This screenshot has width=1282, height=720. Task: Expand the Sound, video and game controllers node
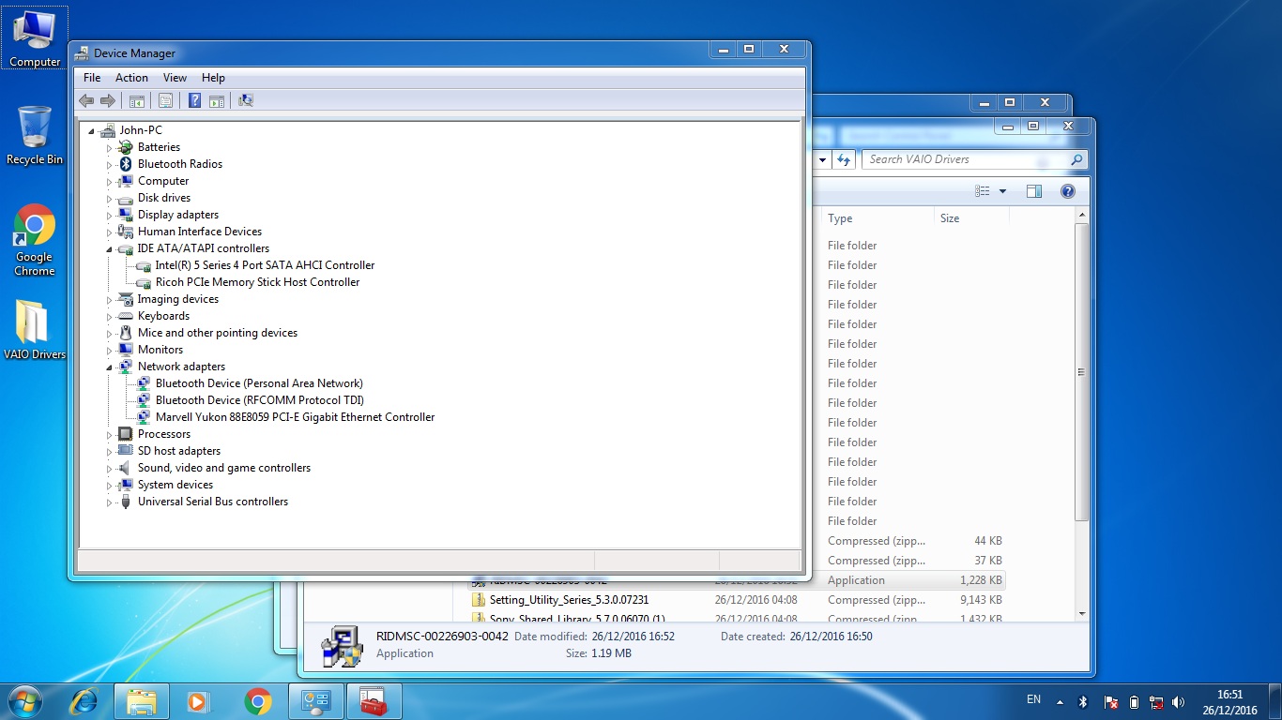[x=109, y=469]
